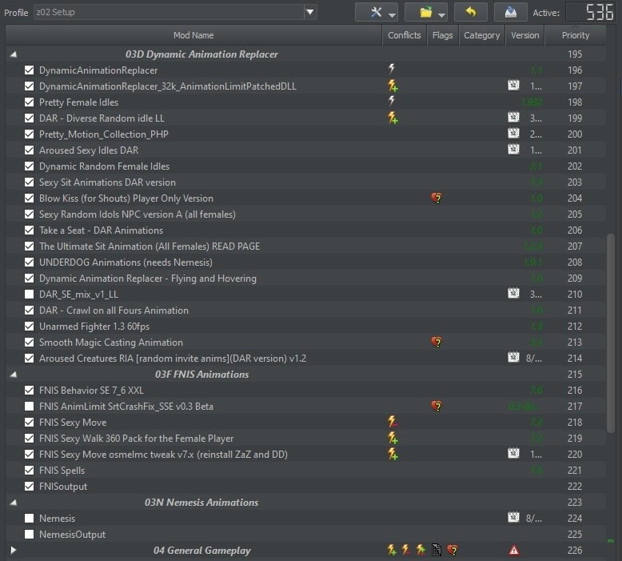
Task: Enable the NemesisOutput mod checkbox
Action: click(29, 535)
